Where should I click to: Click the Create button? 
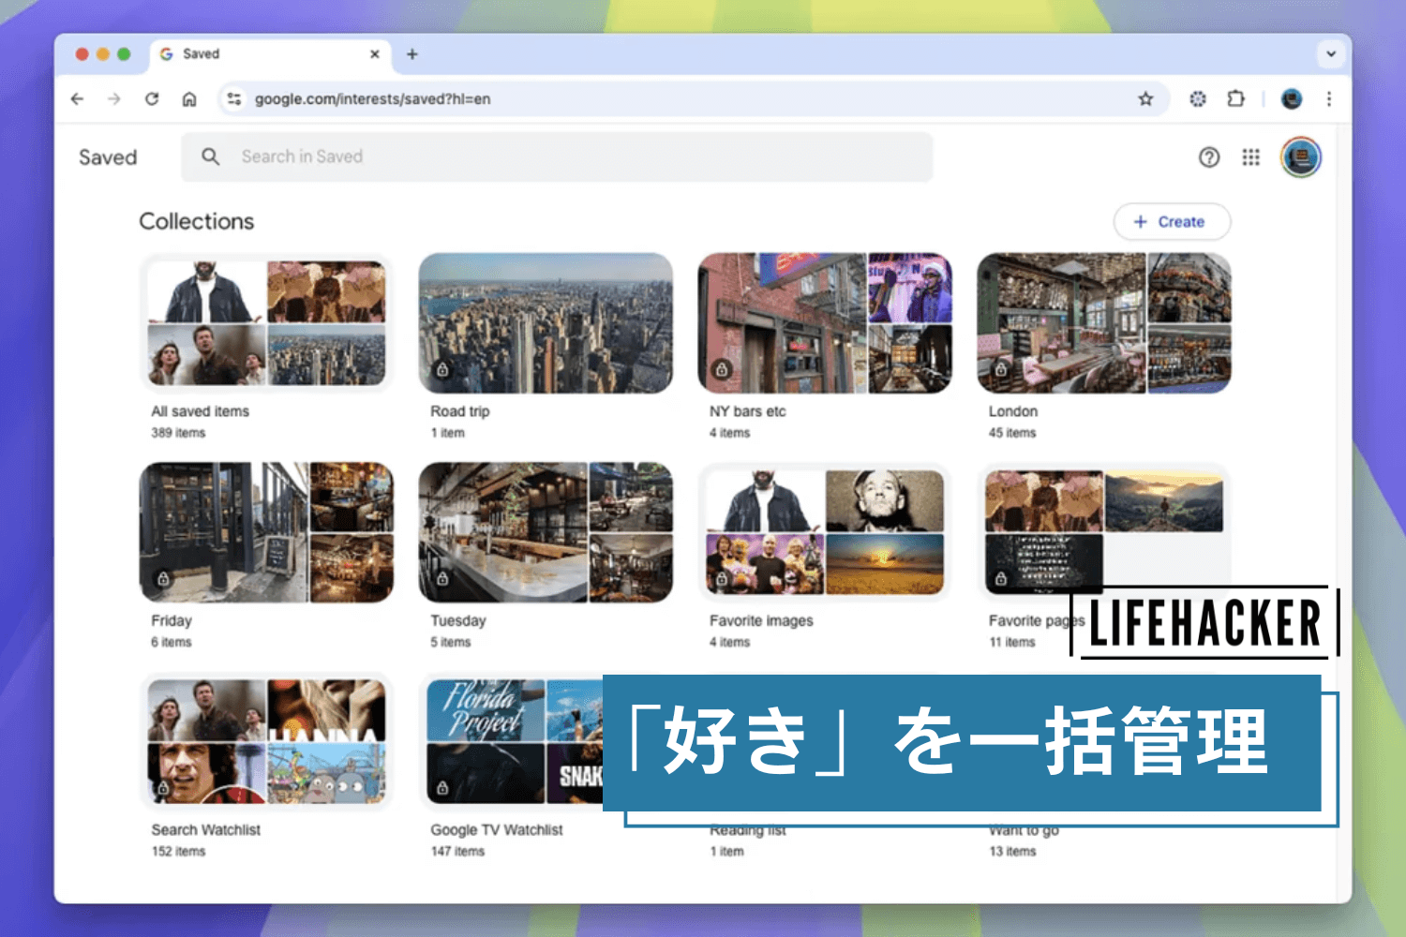coord(1171,221)
